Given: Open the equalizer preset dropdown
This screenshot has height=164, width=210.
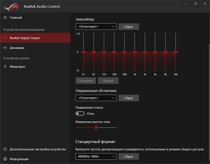Looking at the screenshot, I should (96, 27).
